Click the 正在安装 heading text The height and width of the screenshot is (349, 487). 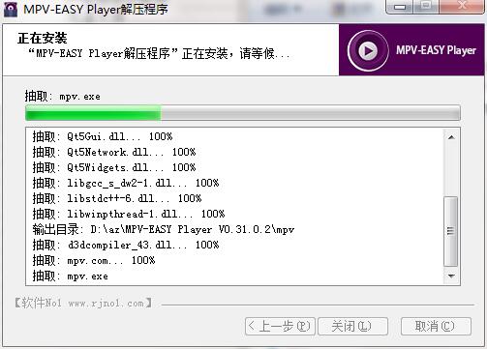(x=43, y=39)
